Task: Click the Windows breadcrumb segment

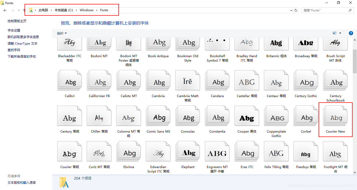Action: tap(87, 10)
